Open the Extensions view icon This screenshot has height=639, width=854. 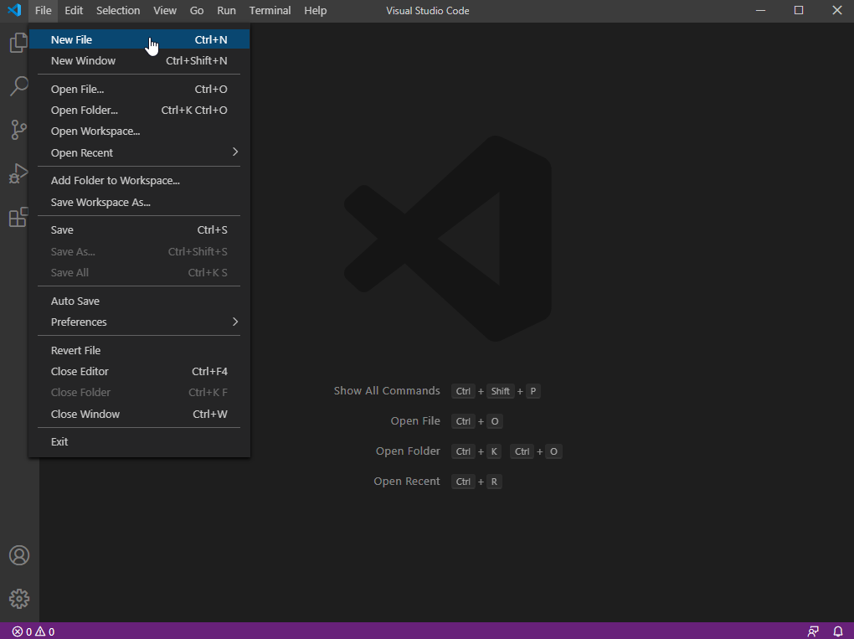18,218
